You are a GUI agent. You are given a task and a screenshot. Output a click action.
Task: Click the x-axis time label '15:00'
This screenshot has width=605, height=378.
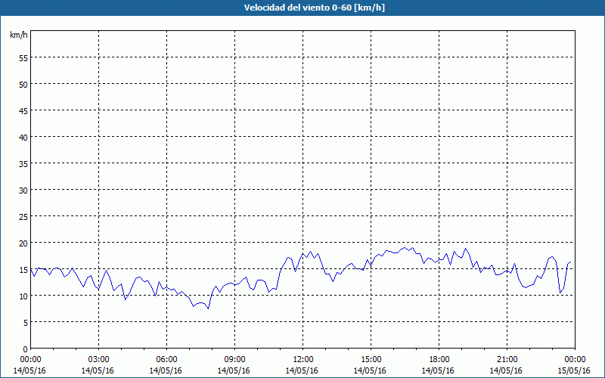pyautogui.click(x=371, y=360)
